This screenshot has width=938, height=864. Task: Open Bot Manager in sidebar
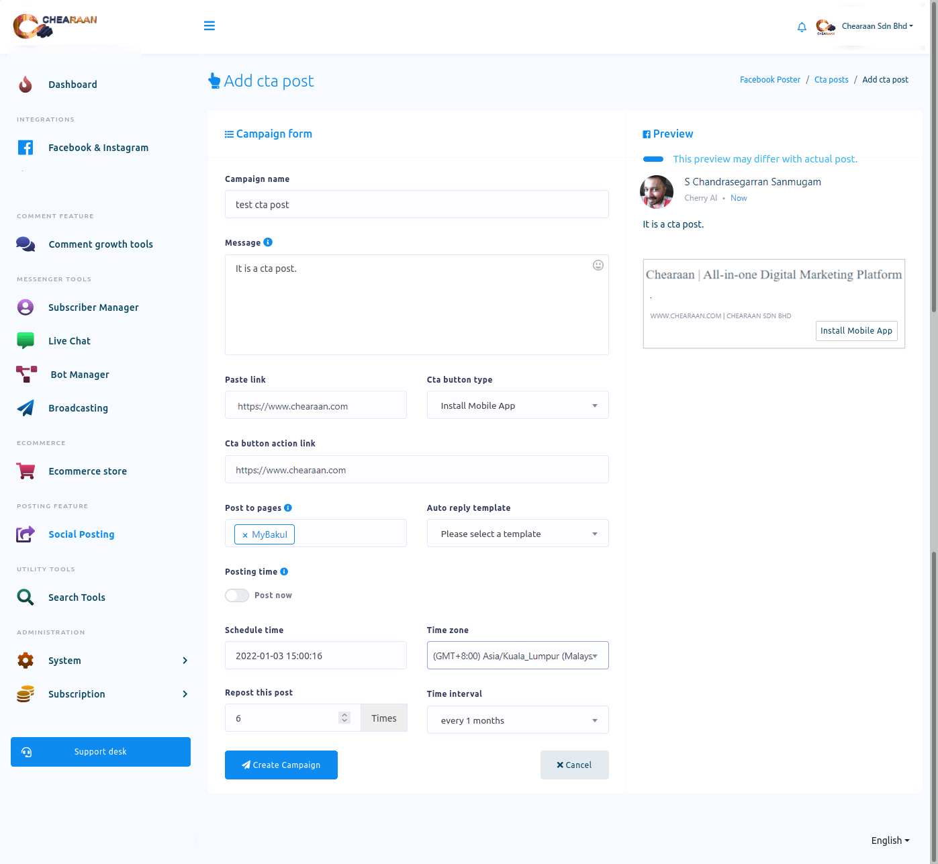(79, 375)
